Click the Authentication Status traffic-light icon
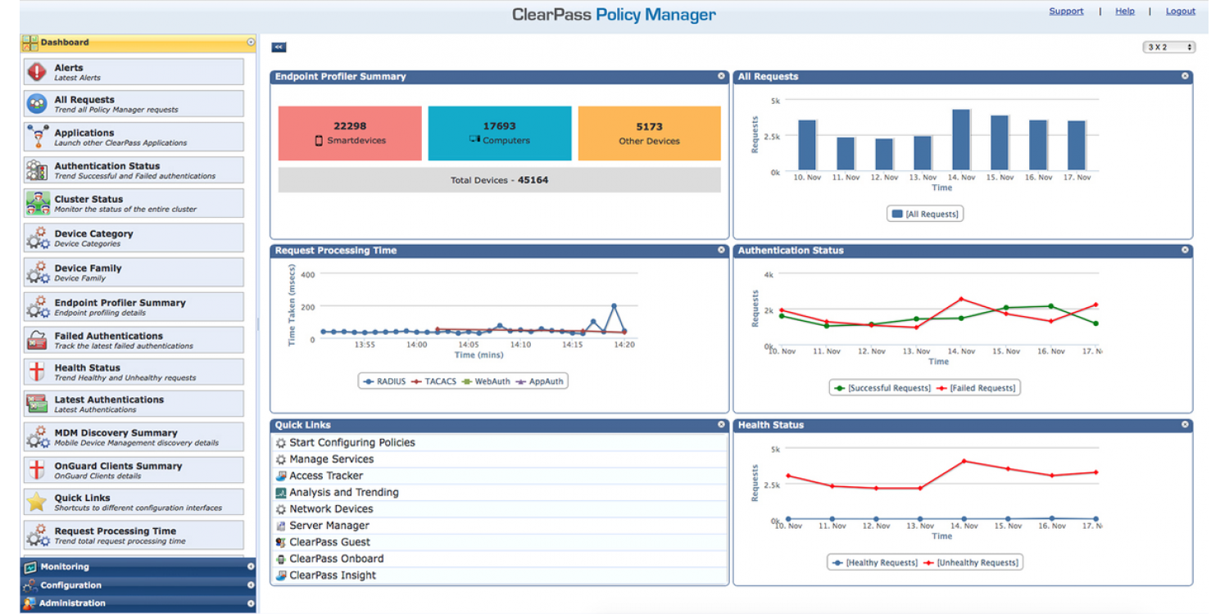The image size is (1229, 614). [37, 170]
